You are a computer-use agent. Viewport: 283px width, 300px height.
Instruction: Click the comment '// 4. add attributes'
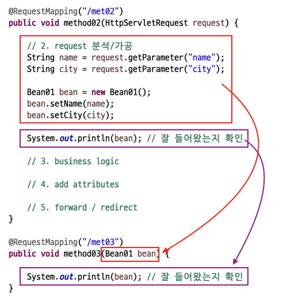[x=73, y=185]
